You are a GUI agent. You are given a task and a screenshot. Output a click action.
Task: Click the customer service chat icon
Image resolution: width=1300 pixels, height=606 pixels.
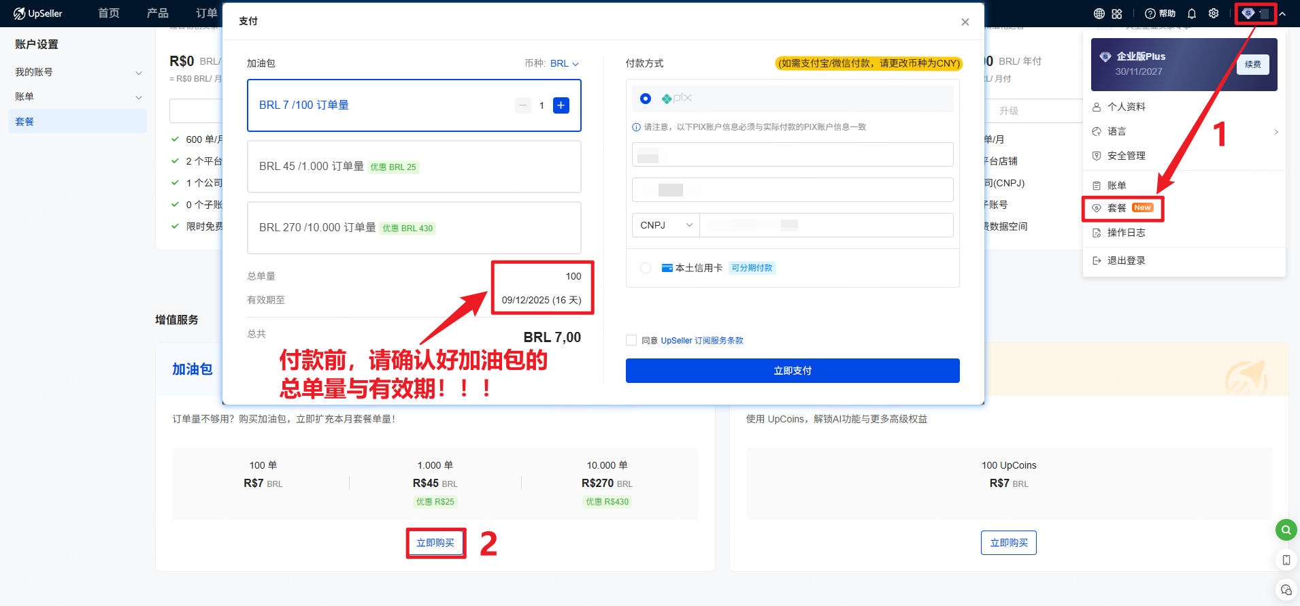click(x=1286, y=590)
